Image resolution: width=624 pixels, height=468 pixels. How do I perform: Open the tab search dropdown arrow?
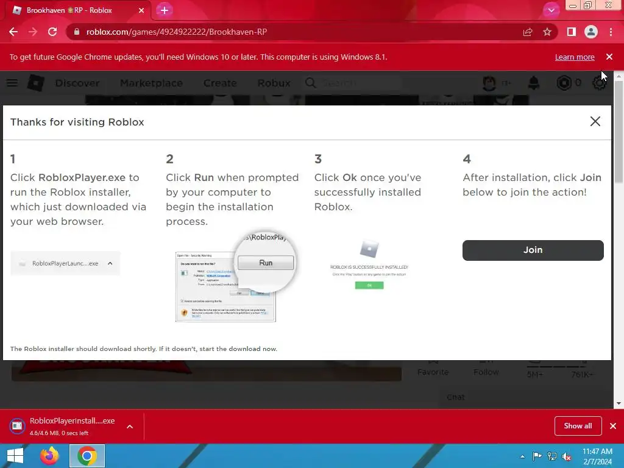click(x=551, y=10)
